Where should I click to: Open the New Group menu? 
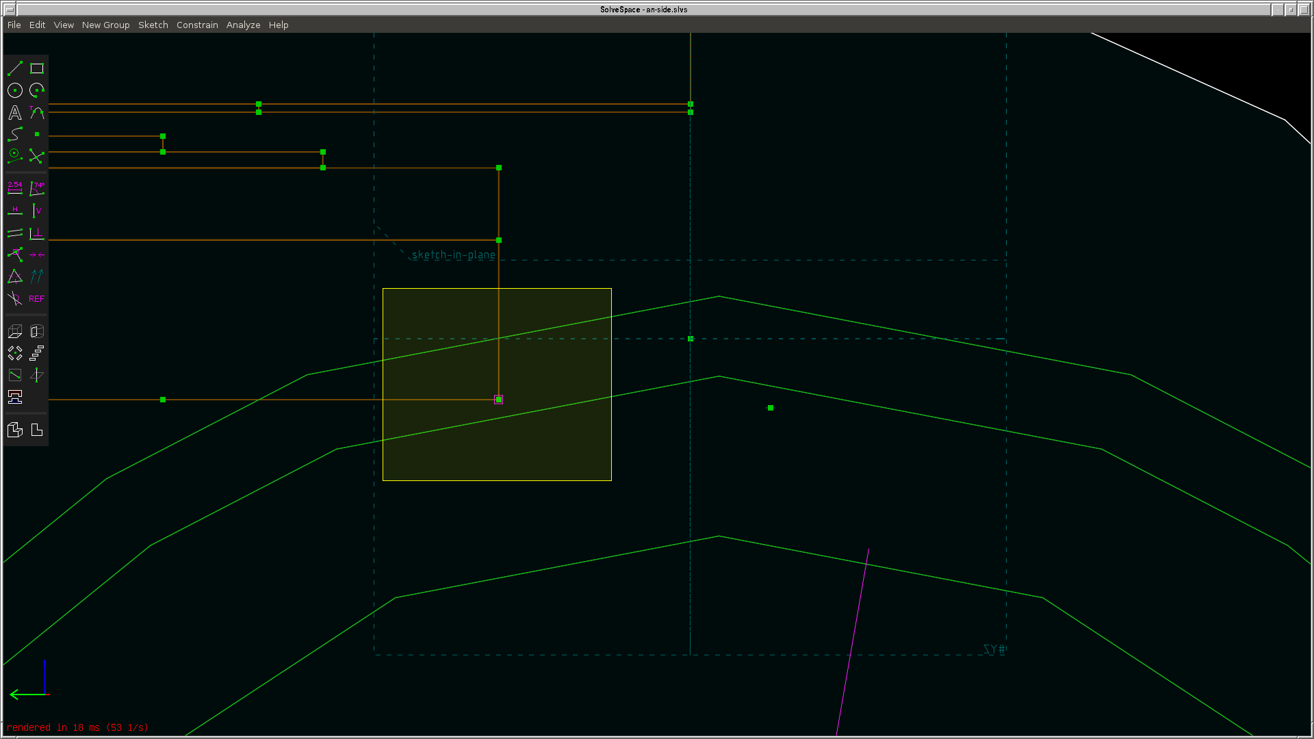click(105, 25)
